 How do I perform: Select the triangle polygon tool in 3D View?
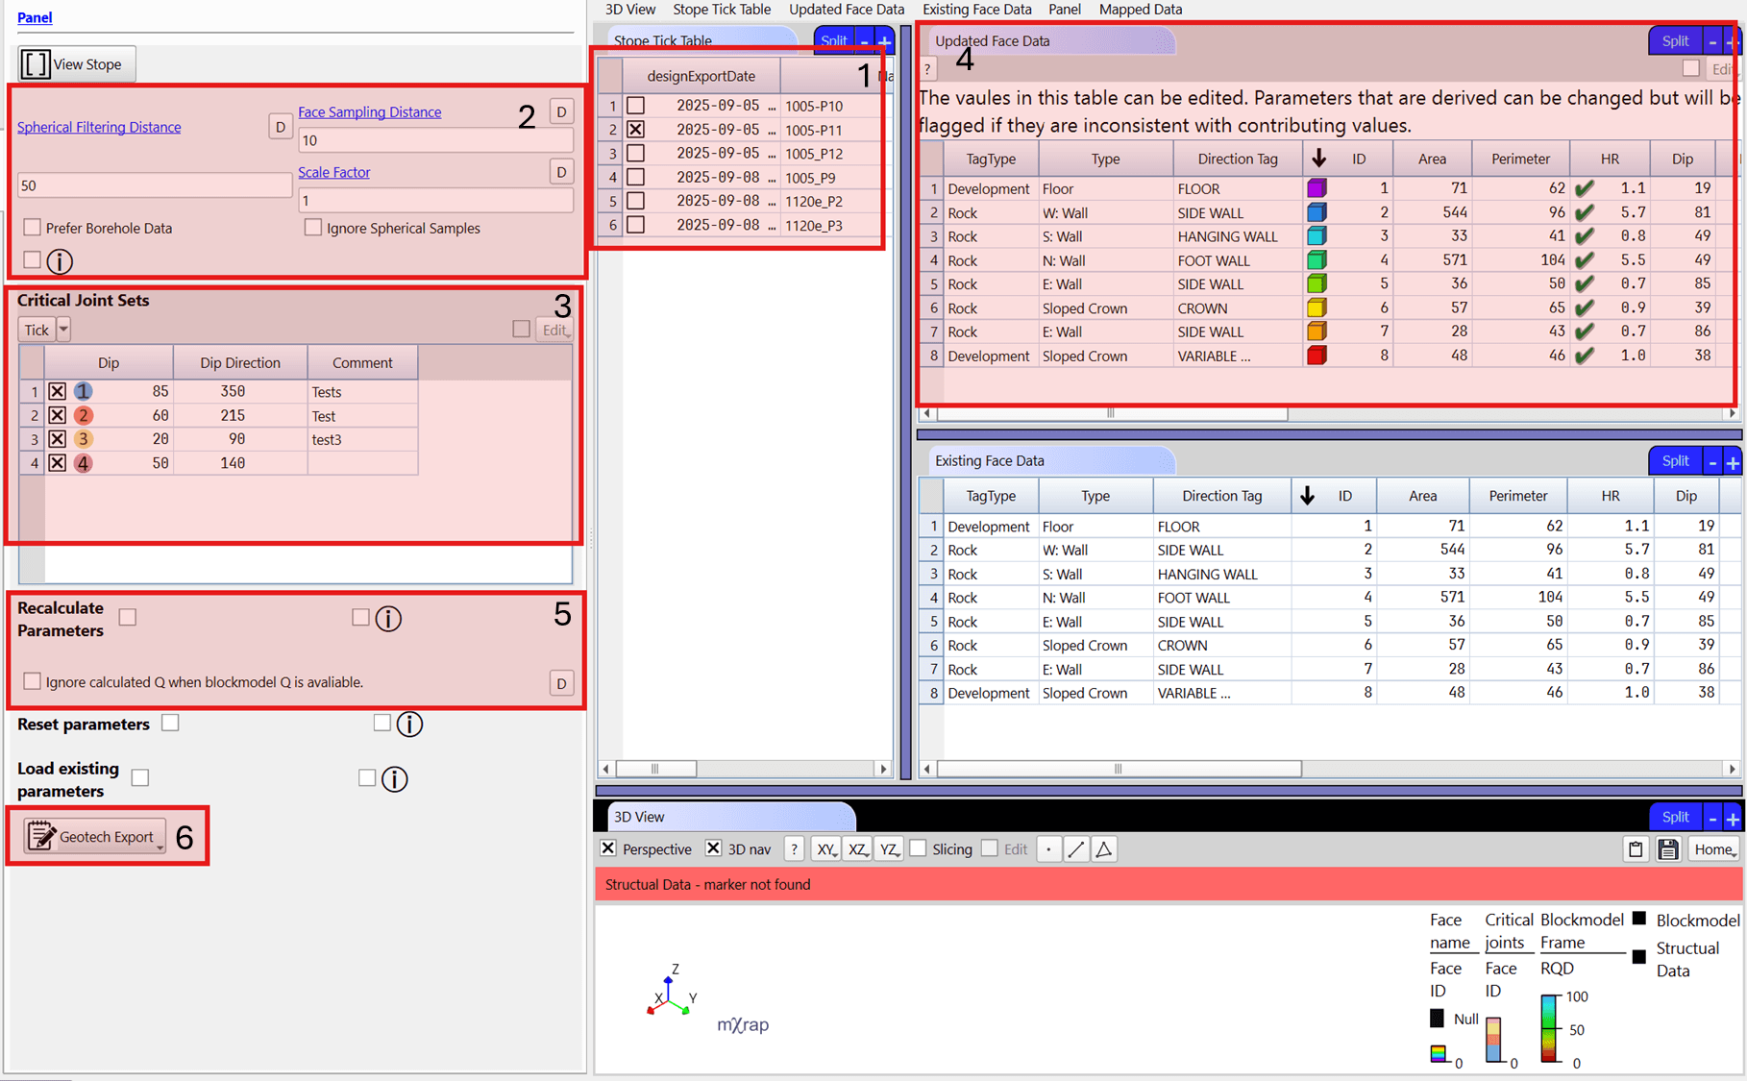(1104, 849)
